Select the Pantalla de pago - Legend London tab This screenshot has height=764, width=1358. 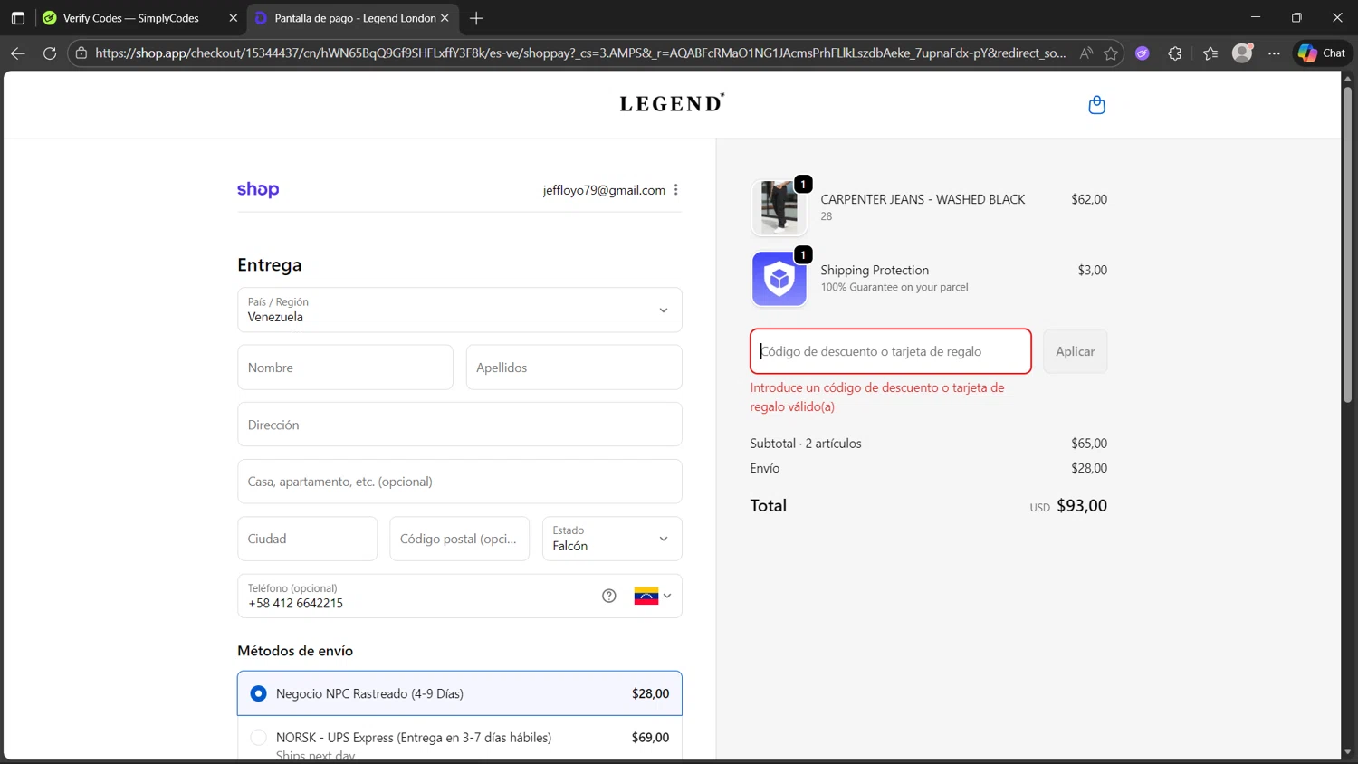point(355,18)
